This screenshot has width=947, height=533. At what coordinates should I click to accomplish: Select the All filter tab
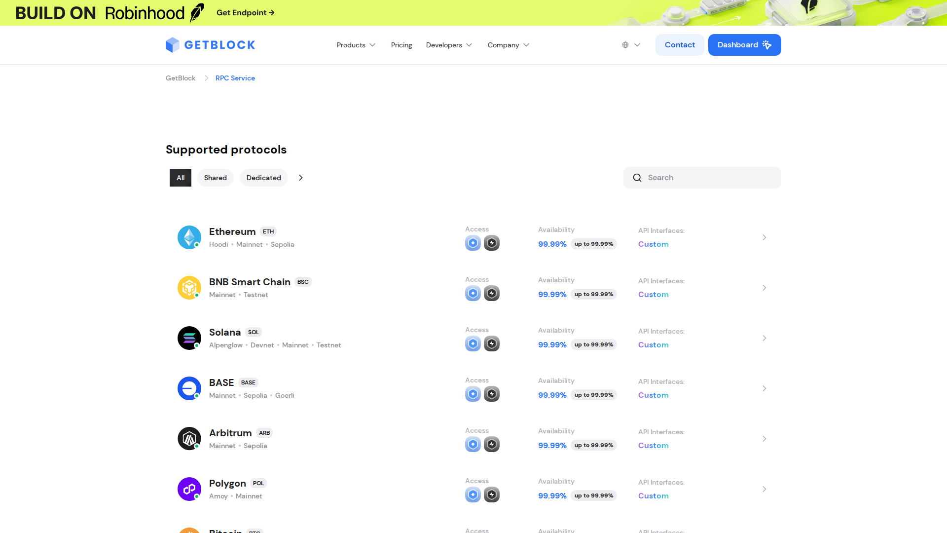(x=181, y=178)
